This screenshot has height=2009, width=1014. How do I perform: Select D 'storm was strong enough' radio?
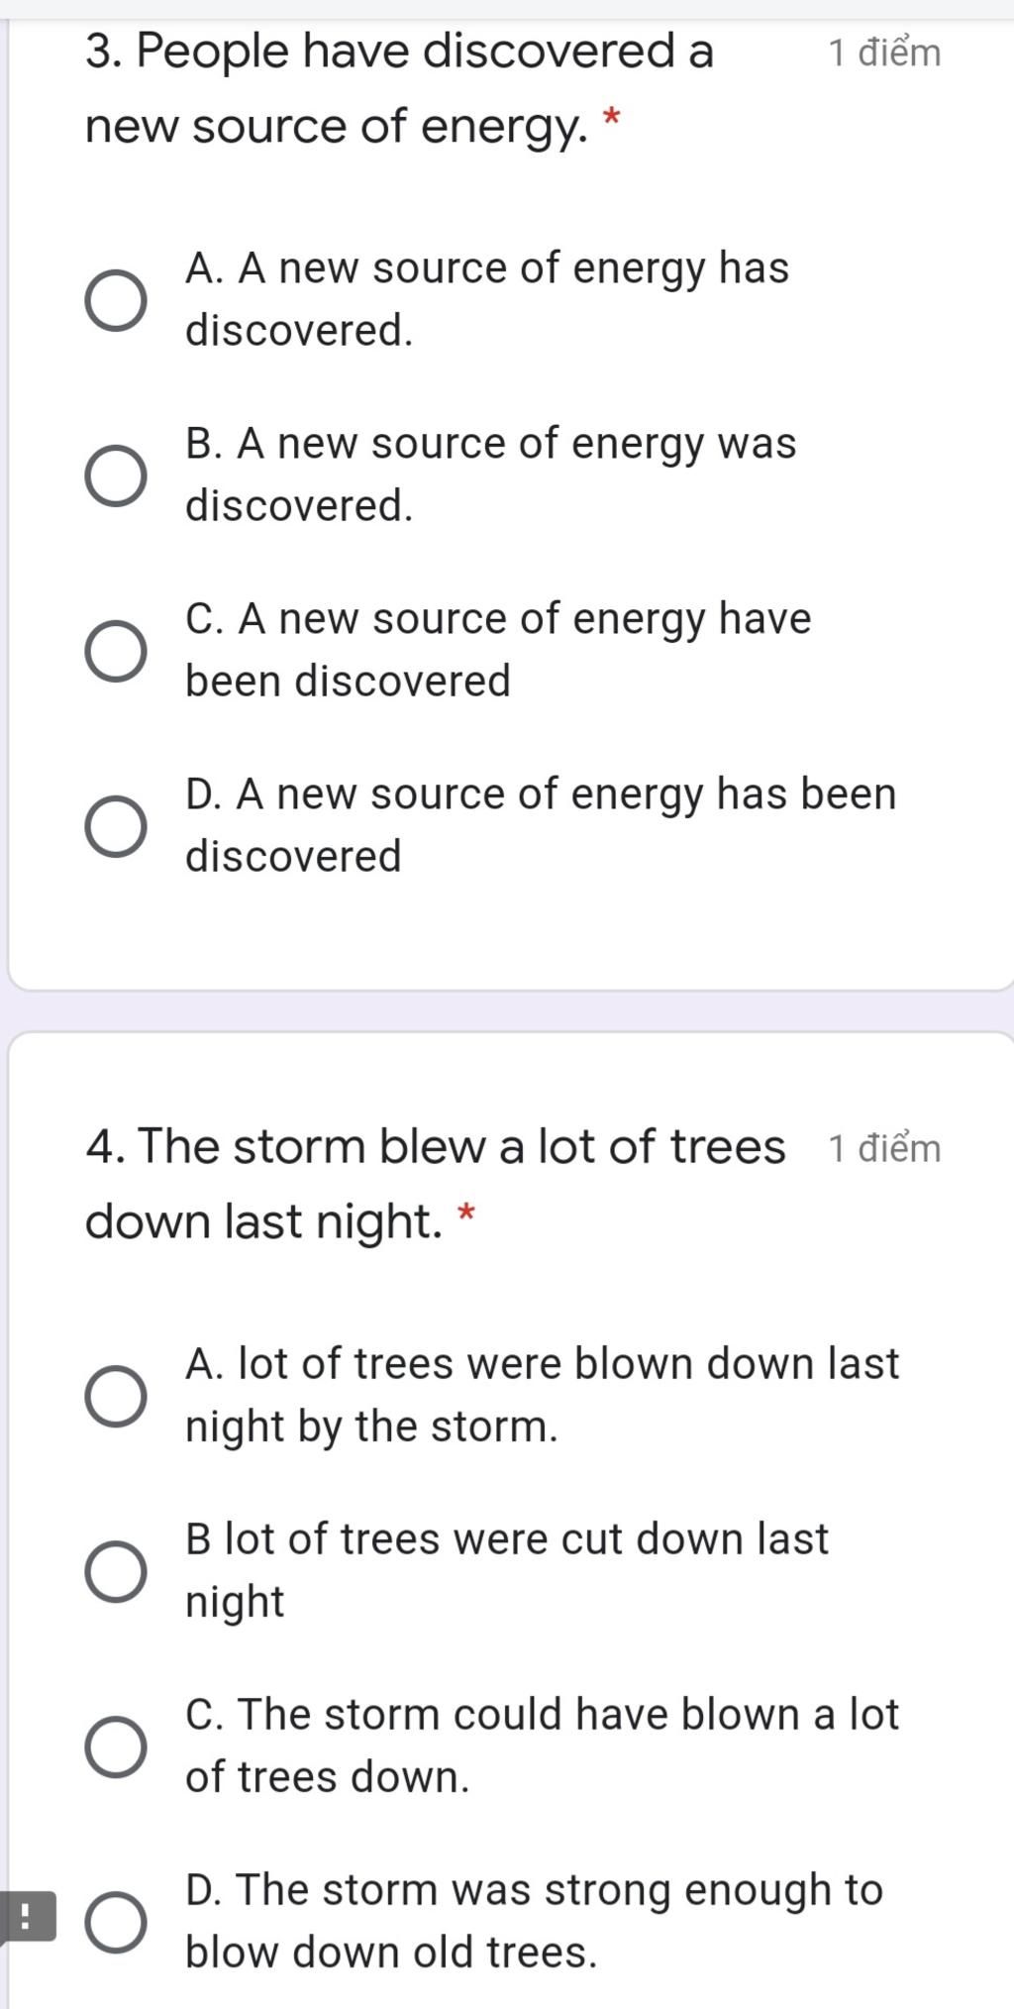[x=116, y=1922]
